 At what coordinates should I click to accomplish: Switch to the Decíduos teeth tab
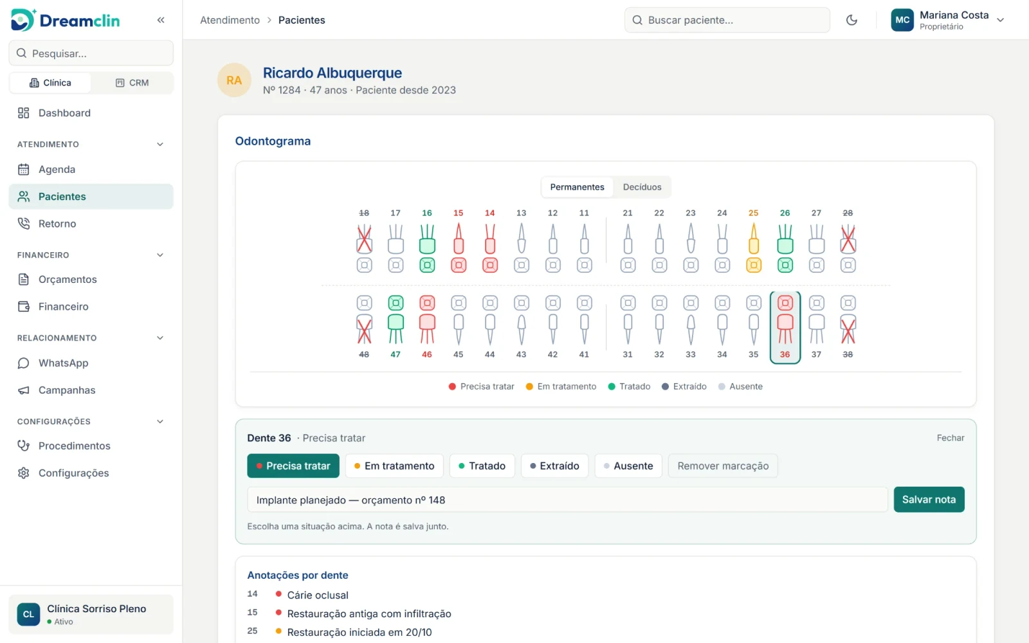642,187
